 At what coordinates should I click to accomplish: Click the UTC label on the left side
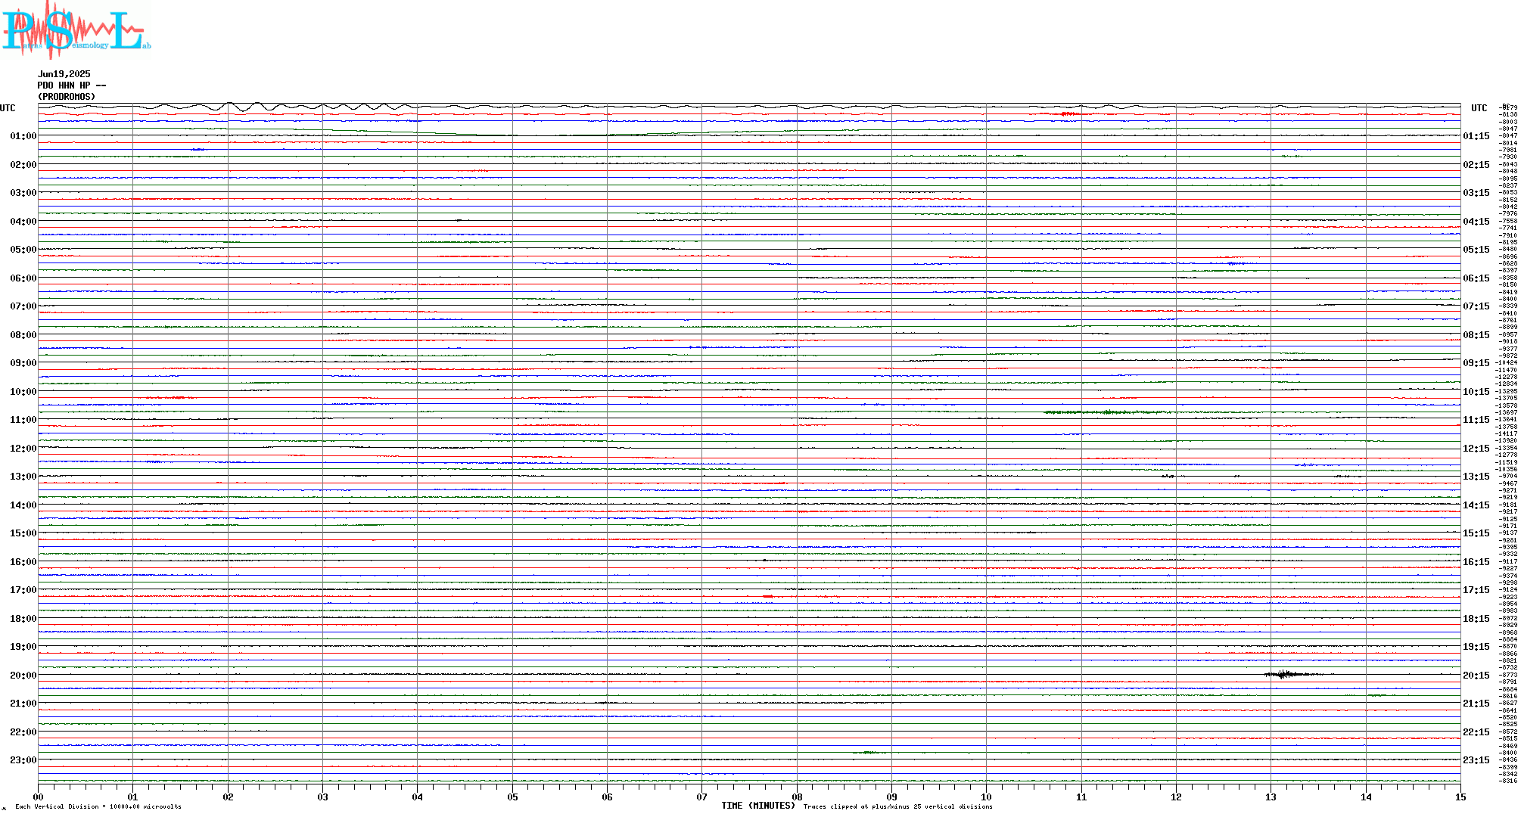point(8,108)
